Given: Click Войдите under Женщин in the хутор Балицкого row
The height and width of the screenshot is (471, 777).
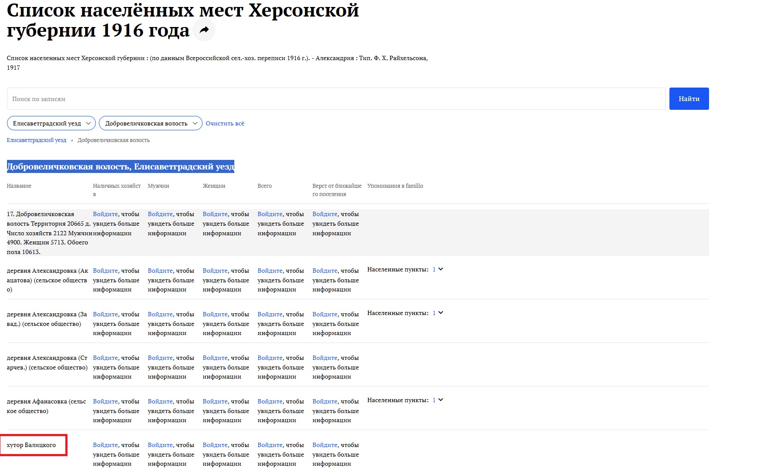Looking at the screenshot, I should 215,445.
